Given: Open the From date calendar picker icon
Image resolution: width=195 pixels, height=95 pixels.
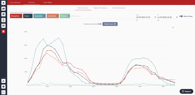Looking at the screenshot, I should (x=155, y=17).
